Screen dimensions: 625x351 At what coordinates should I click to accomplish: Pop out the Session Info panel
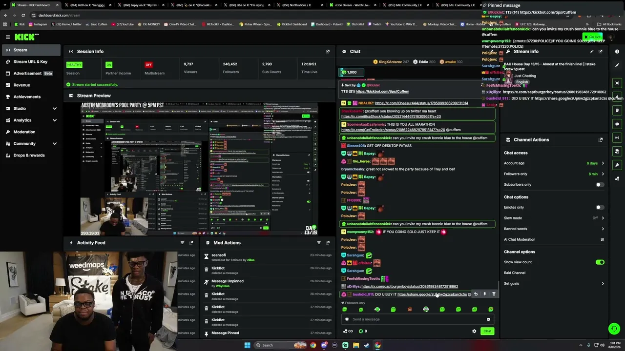[x=328, y=51]
